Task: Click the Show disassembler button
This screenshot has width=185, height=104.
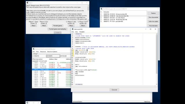Action: (153, 17)
